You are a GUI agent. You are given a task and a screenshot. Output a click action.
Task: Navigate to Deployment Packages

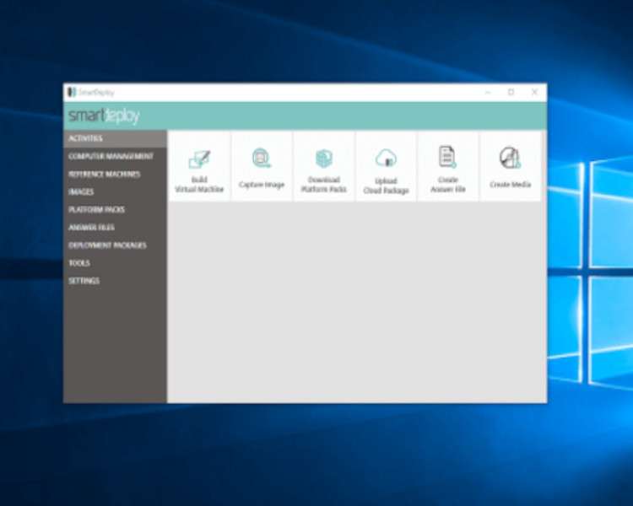tap(107, 245)
